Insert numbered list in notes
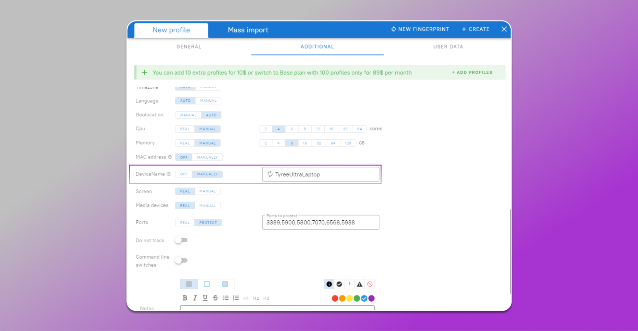This screenshot has width=638, height=331. coord(236,298)
